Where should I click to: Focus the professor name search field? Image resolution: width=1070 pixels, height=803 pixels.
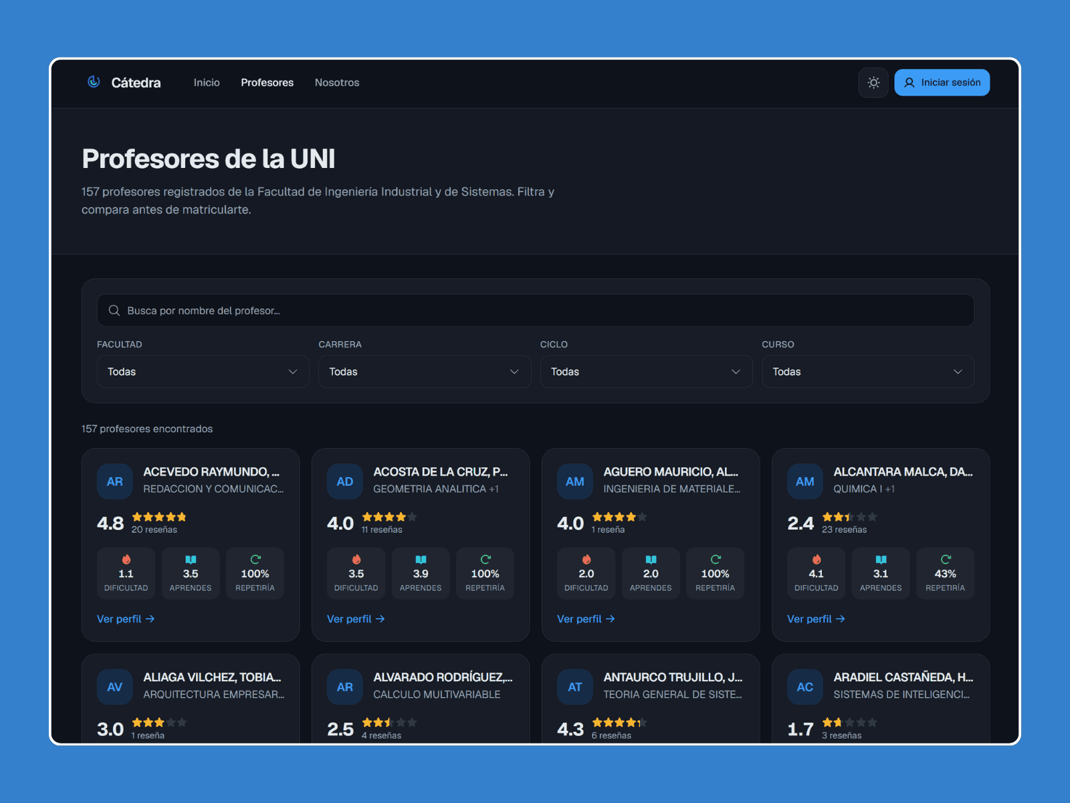point(536,310)
